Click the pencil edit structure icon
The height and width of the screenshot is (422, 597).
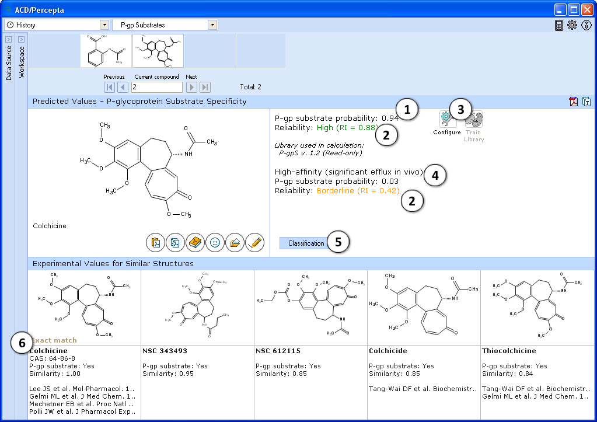click(x=254, y=242)
